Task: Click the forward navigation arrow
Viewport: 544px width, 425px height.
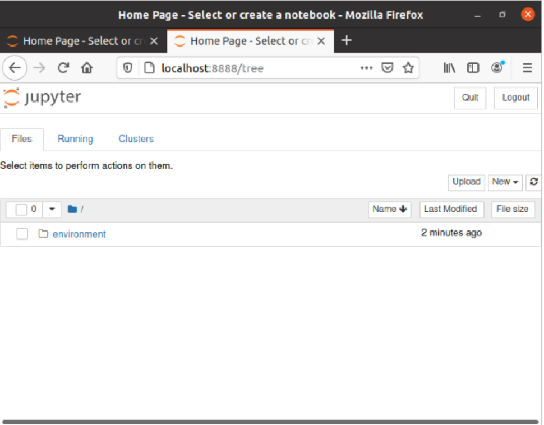Action: 39,68
